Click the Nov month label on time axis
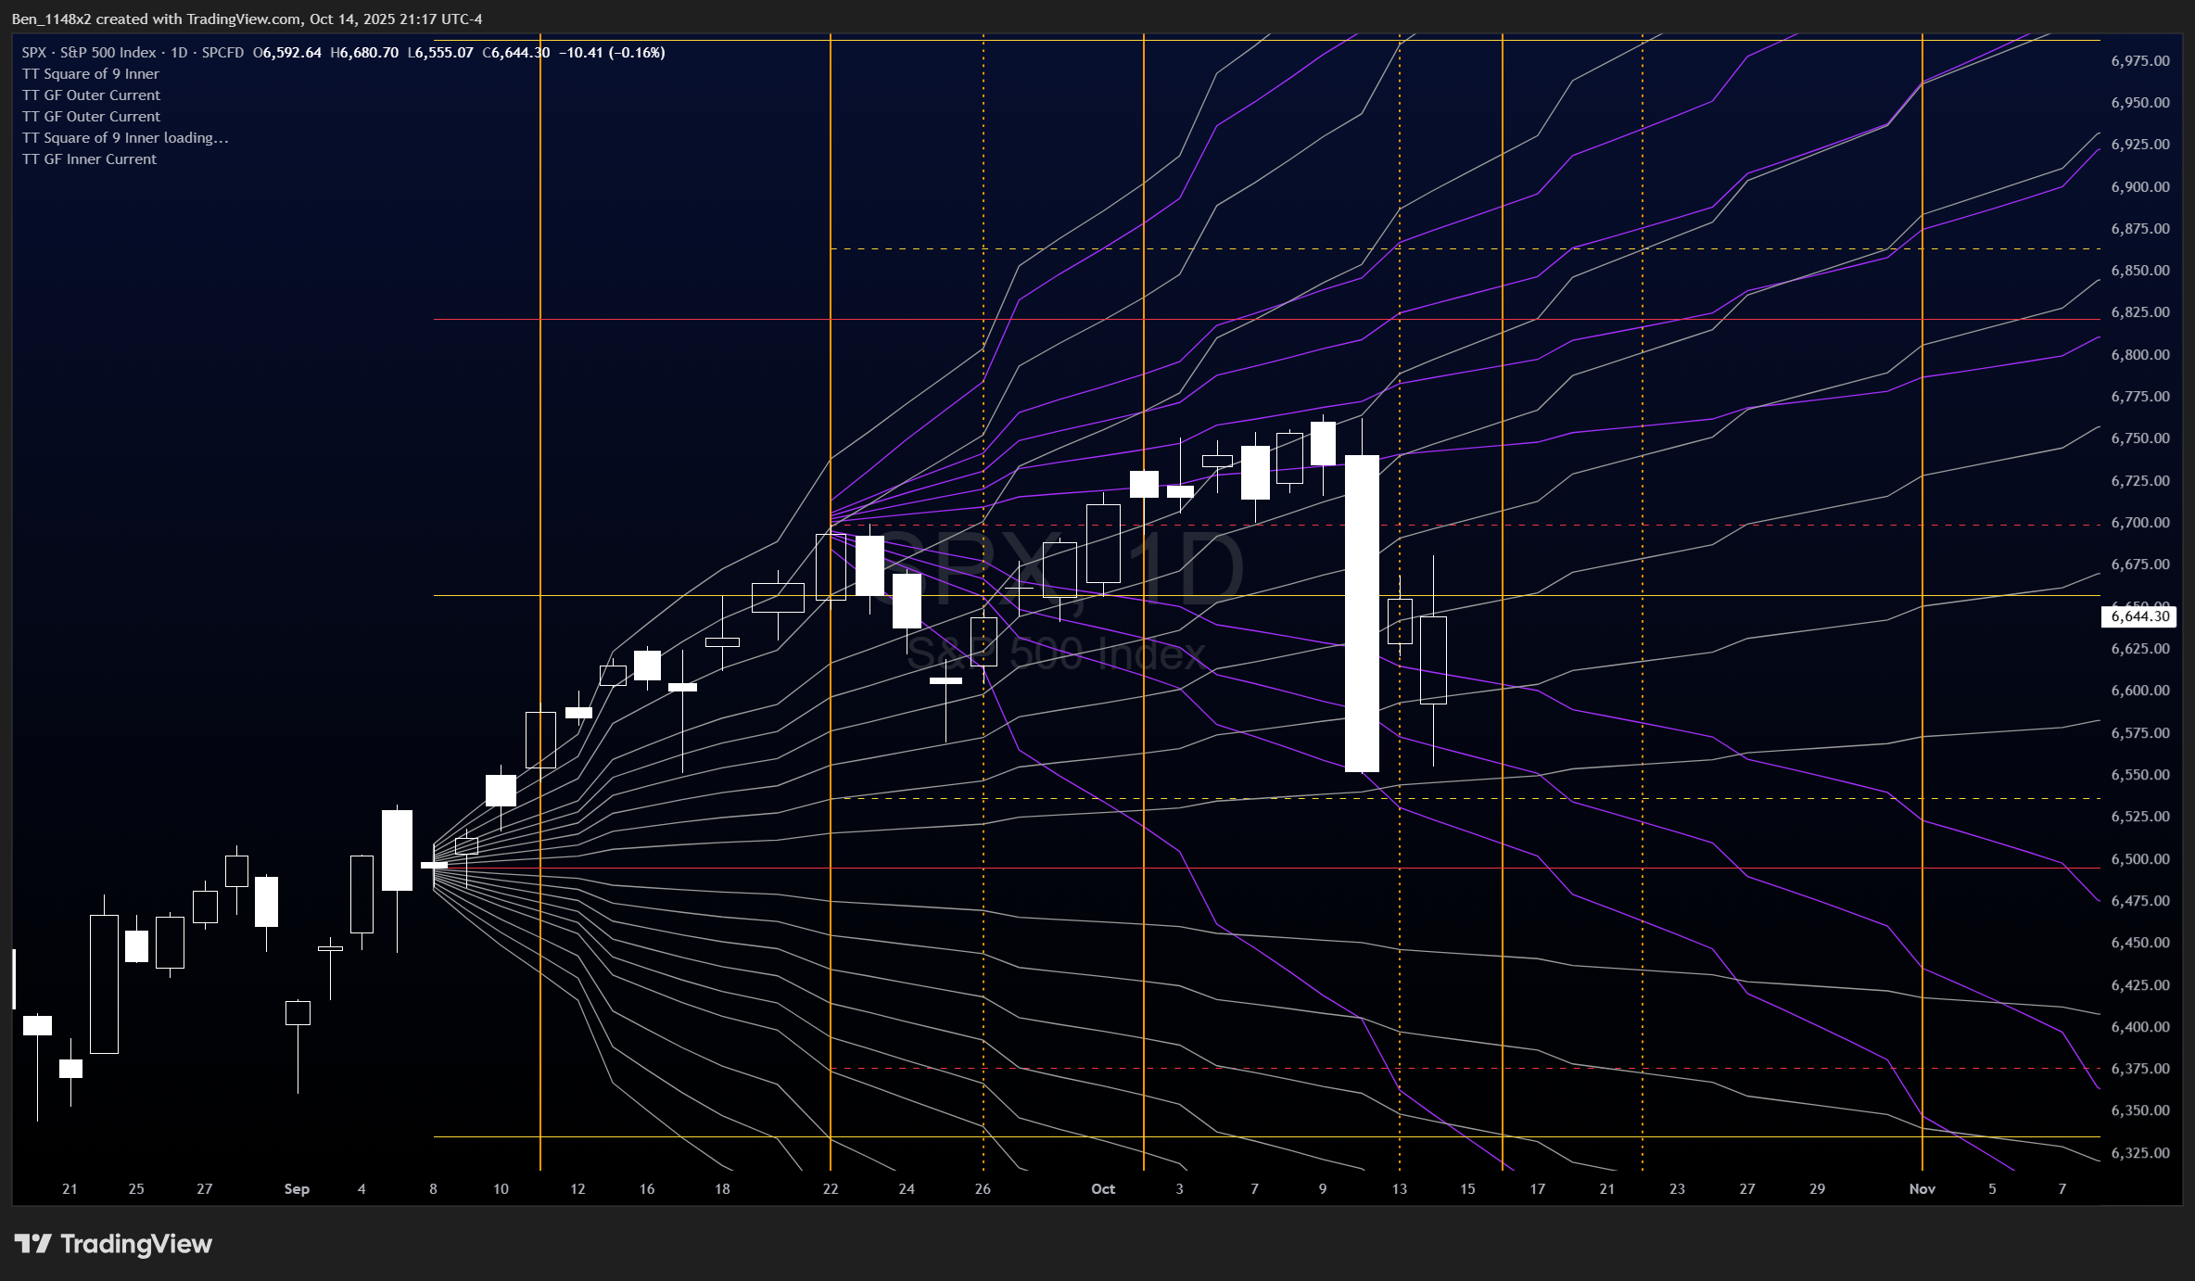The width and height of the screenshot is (2195, 1281). coord(1922,1189)
